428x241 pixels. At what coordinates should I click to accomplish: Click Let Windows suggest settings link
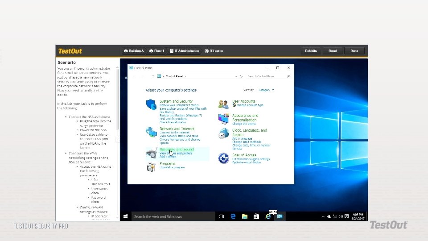click(251, 159)
